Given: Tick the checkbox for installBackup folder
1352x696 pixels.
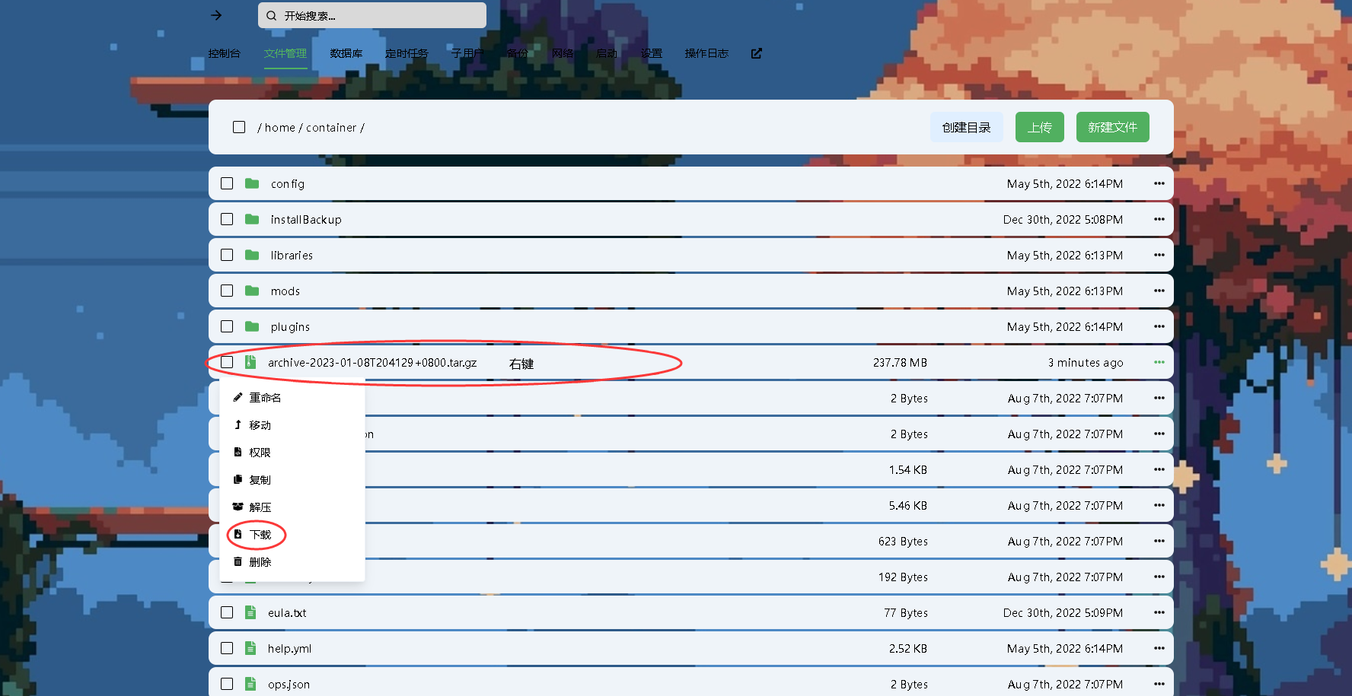Looking at the screenshot, I should (x=227, y=219).
